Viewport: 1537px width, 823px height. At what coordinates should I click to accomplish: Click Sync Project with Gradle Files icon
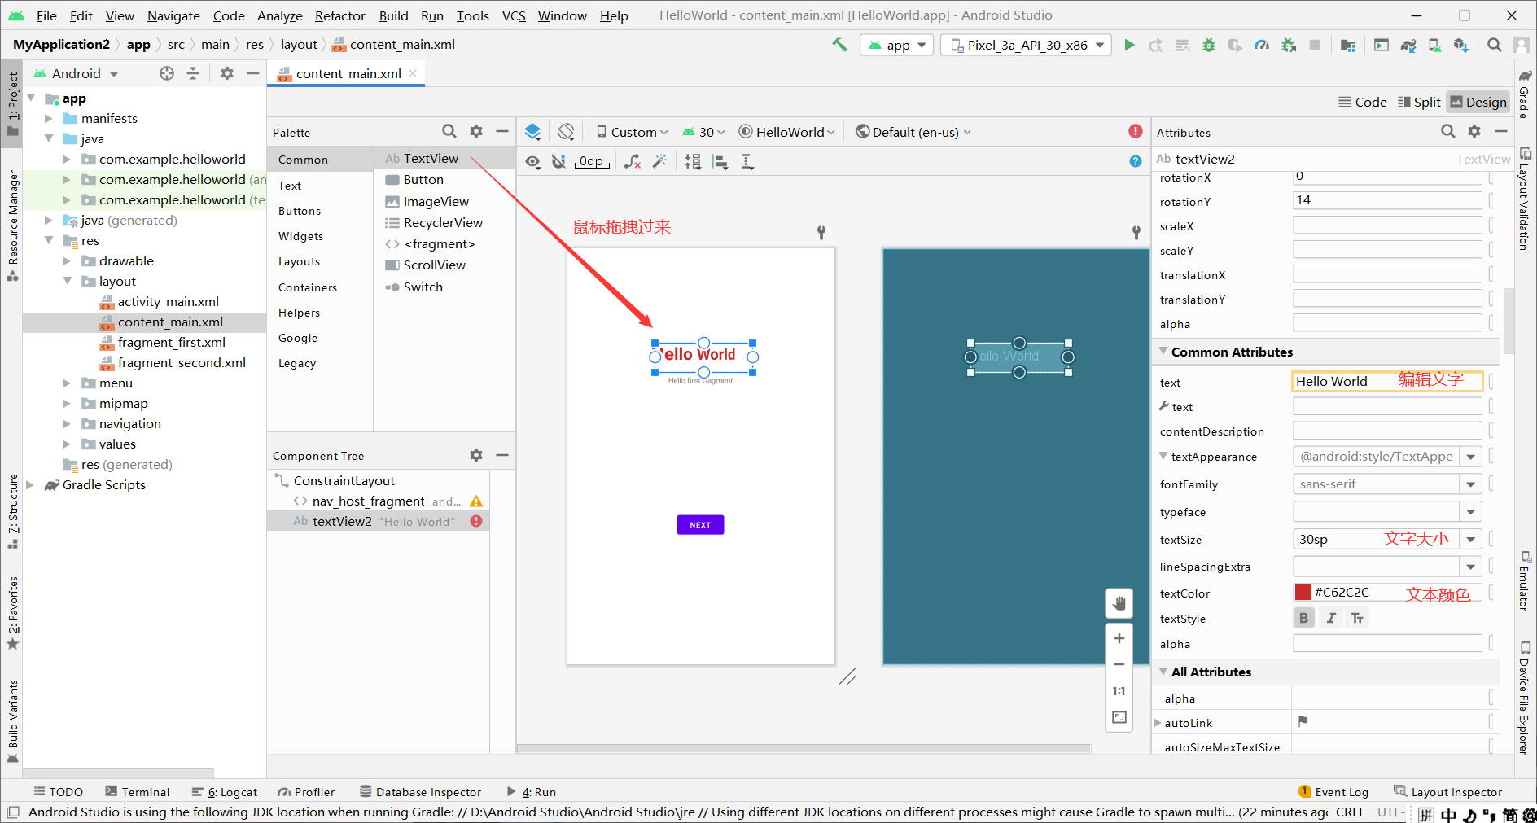click(1408, 45)
